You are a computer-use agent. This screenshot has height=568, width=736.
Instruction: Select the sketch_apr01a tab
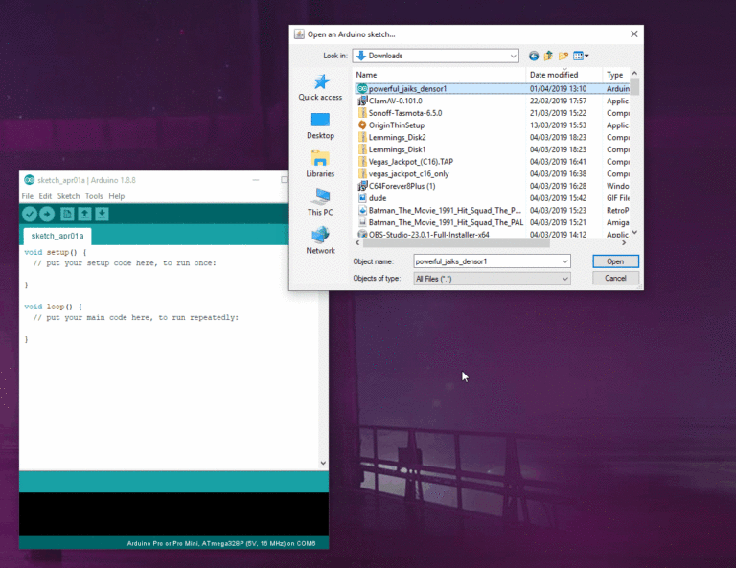tap(57, 236)
